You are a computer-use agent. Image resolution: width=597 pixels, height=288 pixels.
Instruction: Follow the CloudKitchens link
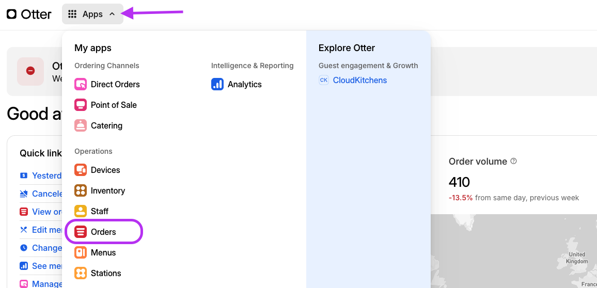pyautogui.click(x=359, y=80)
